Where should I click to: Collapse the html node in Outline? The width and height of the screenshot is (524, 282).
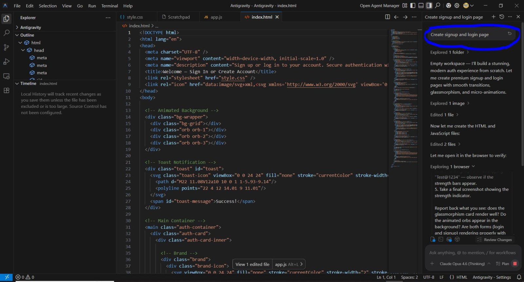pyautogui.click(x=20, y=43)
